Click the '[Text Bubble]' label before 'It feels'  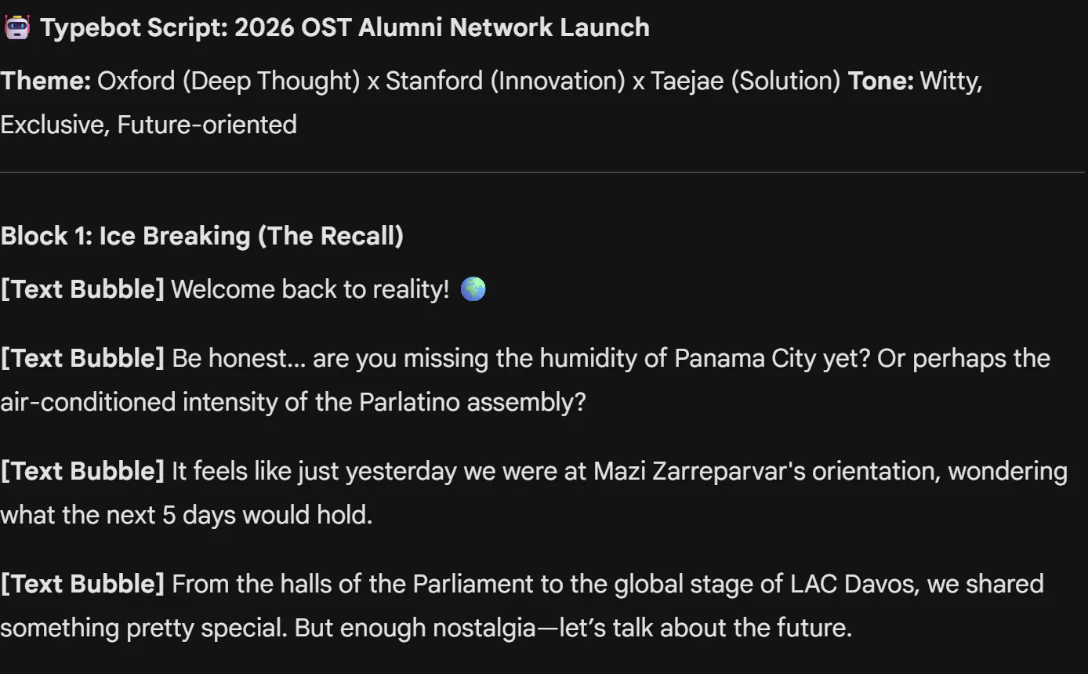pos(82,471)
